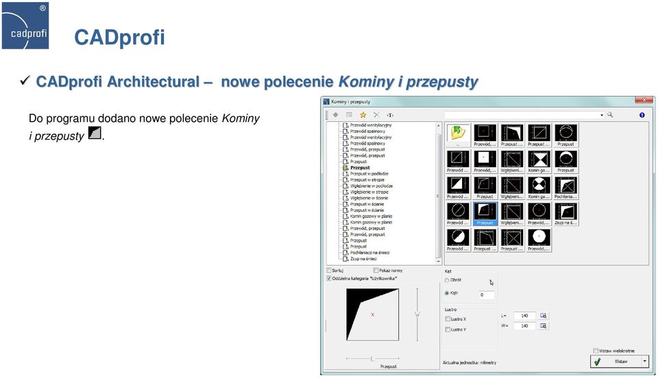This screenshot has width=658, height=378.
Task: Click the small Kominy i przepusty command icon in slide text
Action: (95, 133)
